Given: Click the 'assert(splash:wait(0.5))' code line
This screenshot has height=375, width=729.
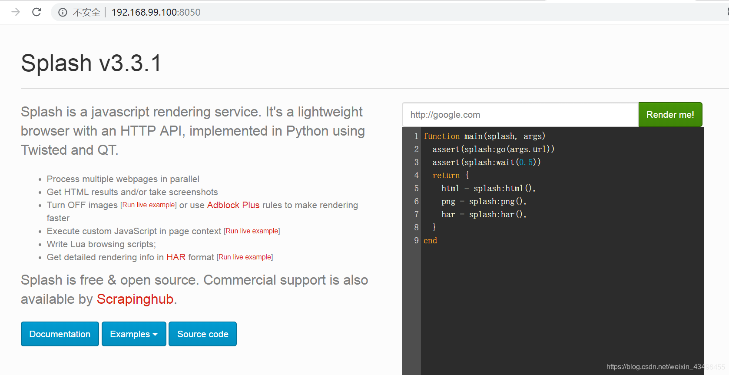Looking at the screenshot, I should coord(487,162).
